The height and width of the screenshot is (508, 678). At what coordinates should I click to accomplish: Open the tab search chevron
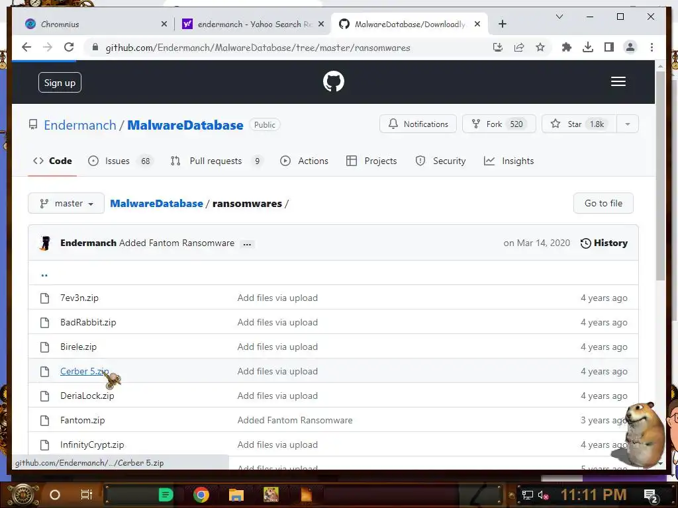[x=559, y=17]
